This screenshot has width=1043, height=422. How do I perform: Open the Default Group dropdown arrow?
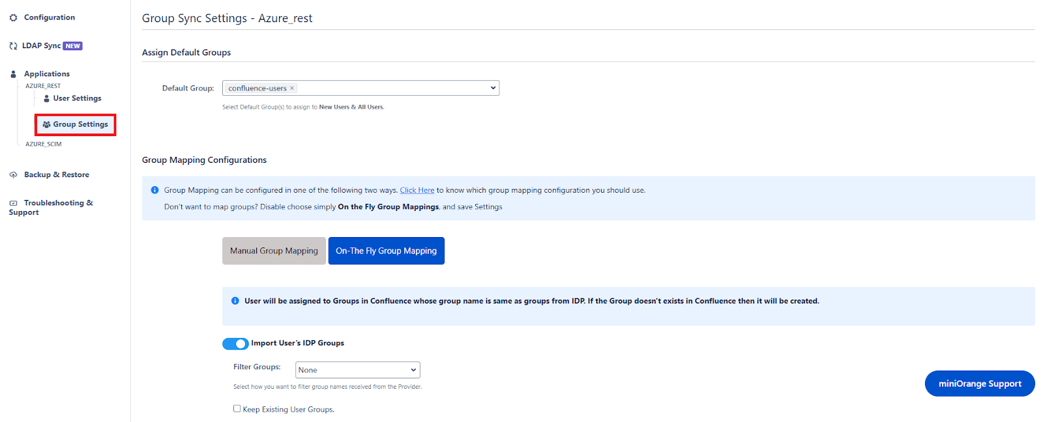(493, 88)
